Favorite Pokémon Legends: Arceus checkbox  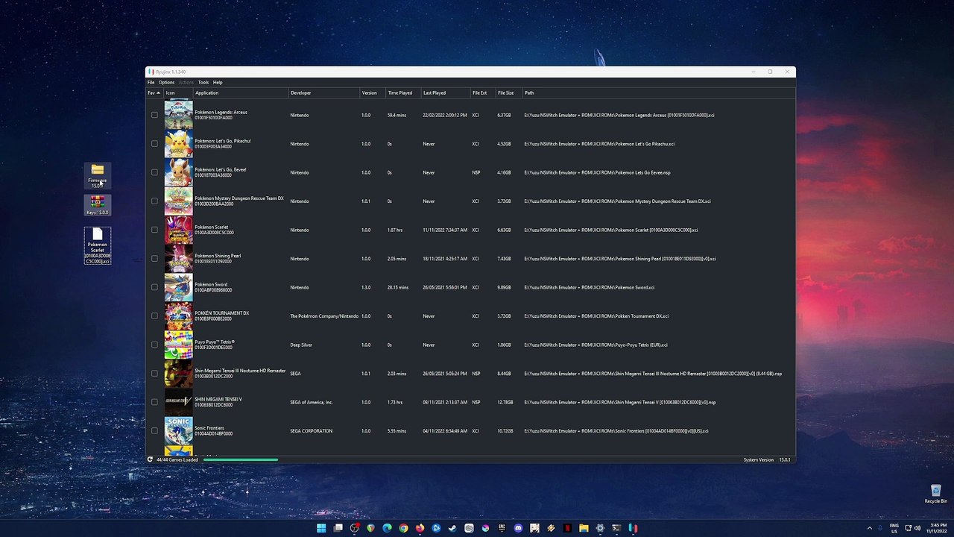154,115
